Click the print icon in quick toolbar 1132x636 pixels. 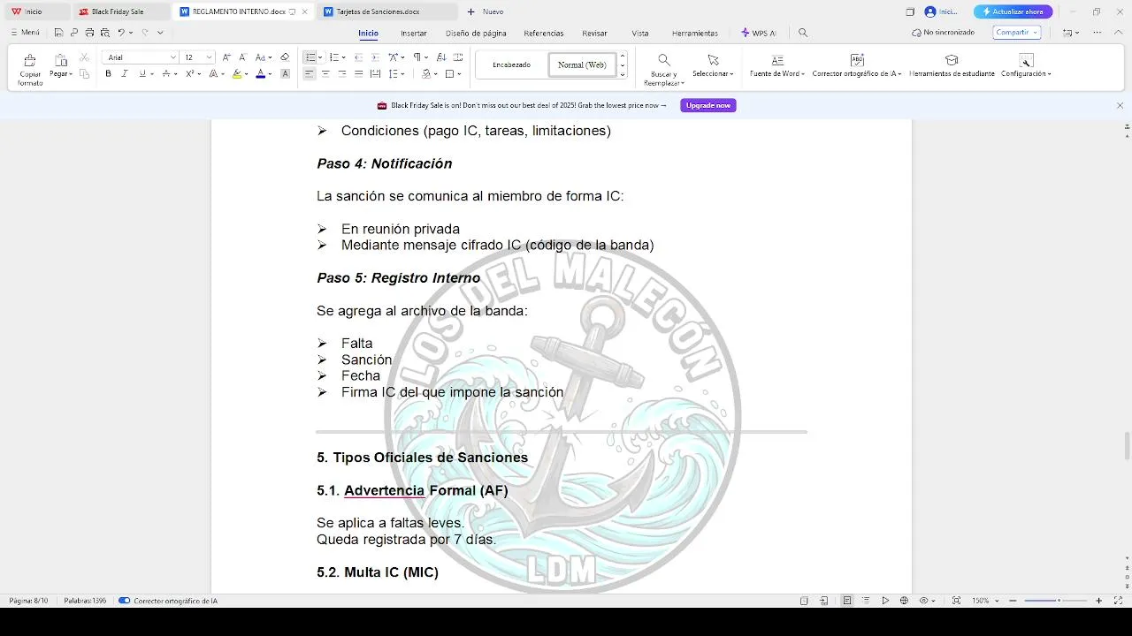(x=89, y=33)
